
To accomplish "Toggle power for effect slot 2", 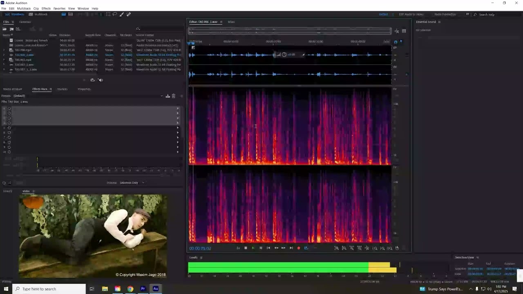I will click(x=9, y=114).
